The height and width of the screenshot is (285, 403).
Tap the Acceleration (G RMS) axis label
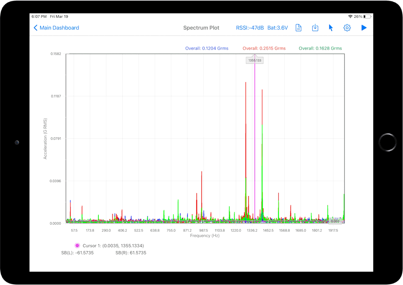click(x=45, y=139)
